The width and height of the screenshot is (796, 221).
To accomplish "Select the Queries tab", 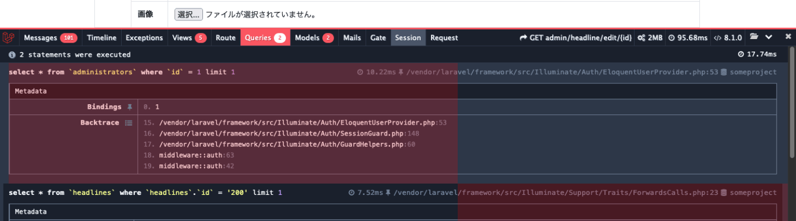I will coord(265,38).
